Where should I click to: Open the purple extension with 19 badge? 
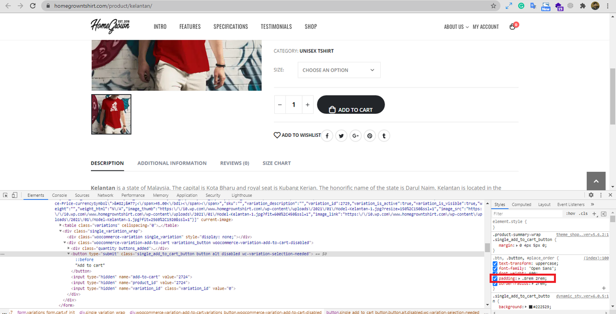tap(559, 6)
